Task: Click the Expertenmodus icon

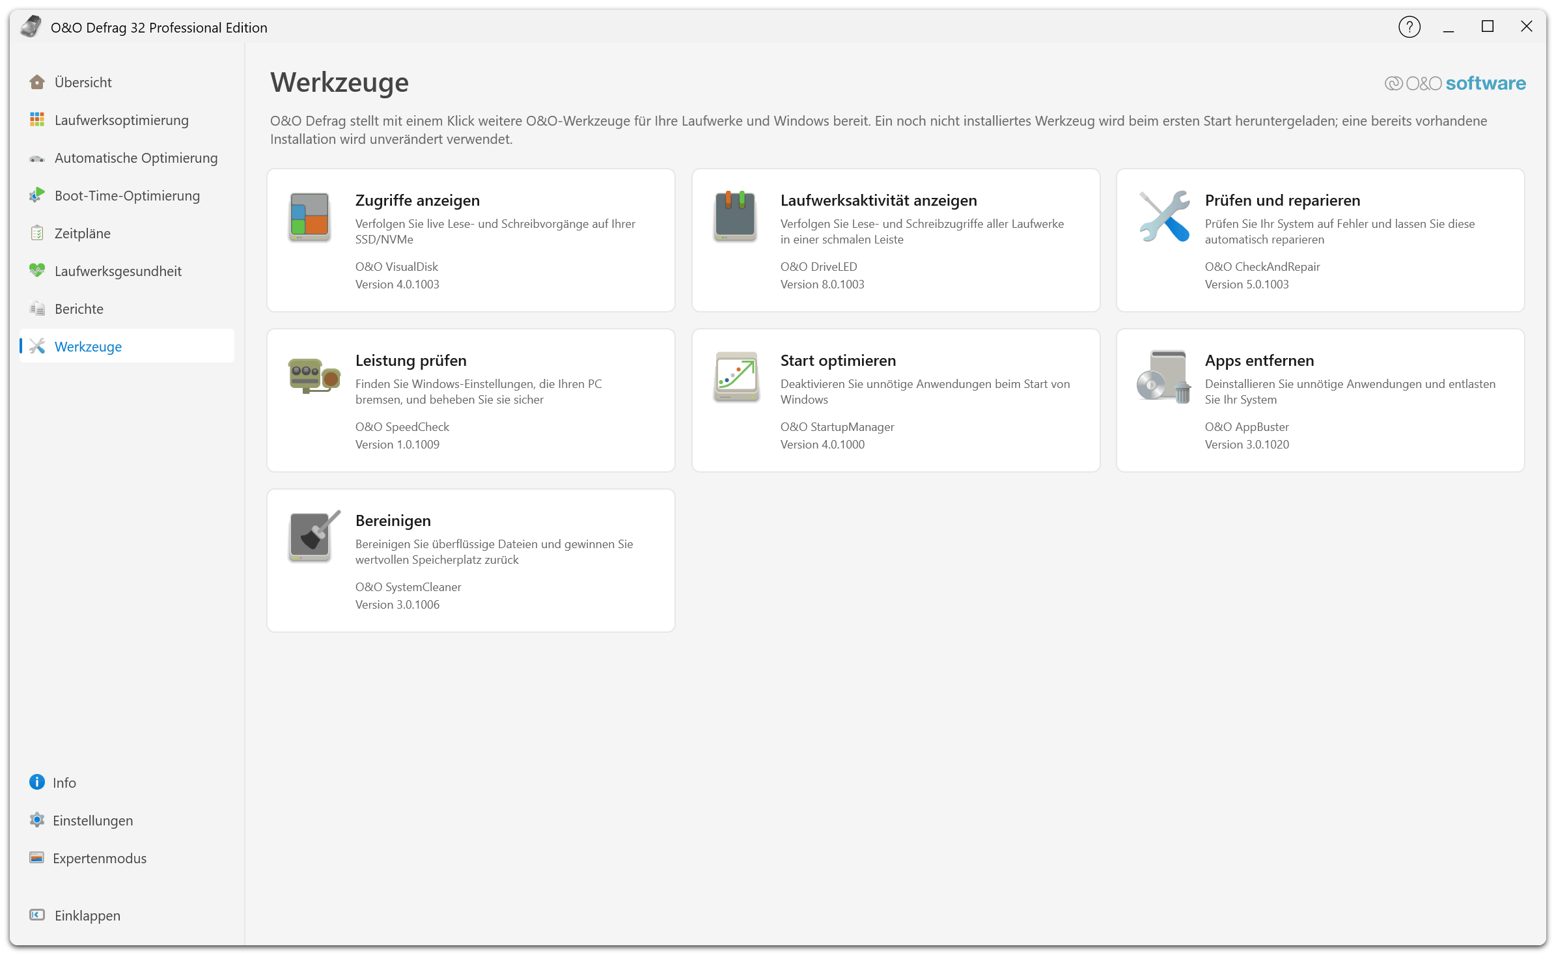Action: (x=37, y=858)
